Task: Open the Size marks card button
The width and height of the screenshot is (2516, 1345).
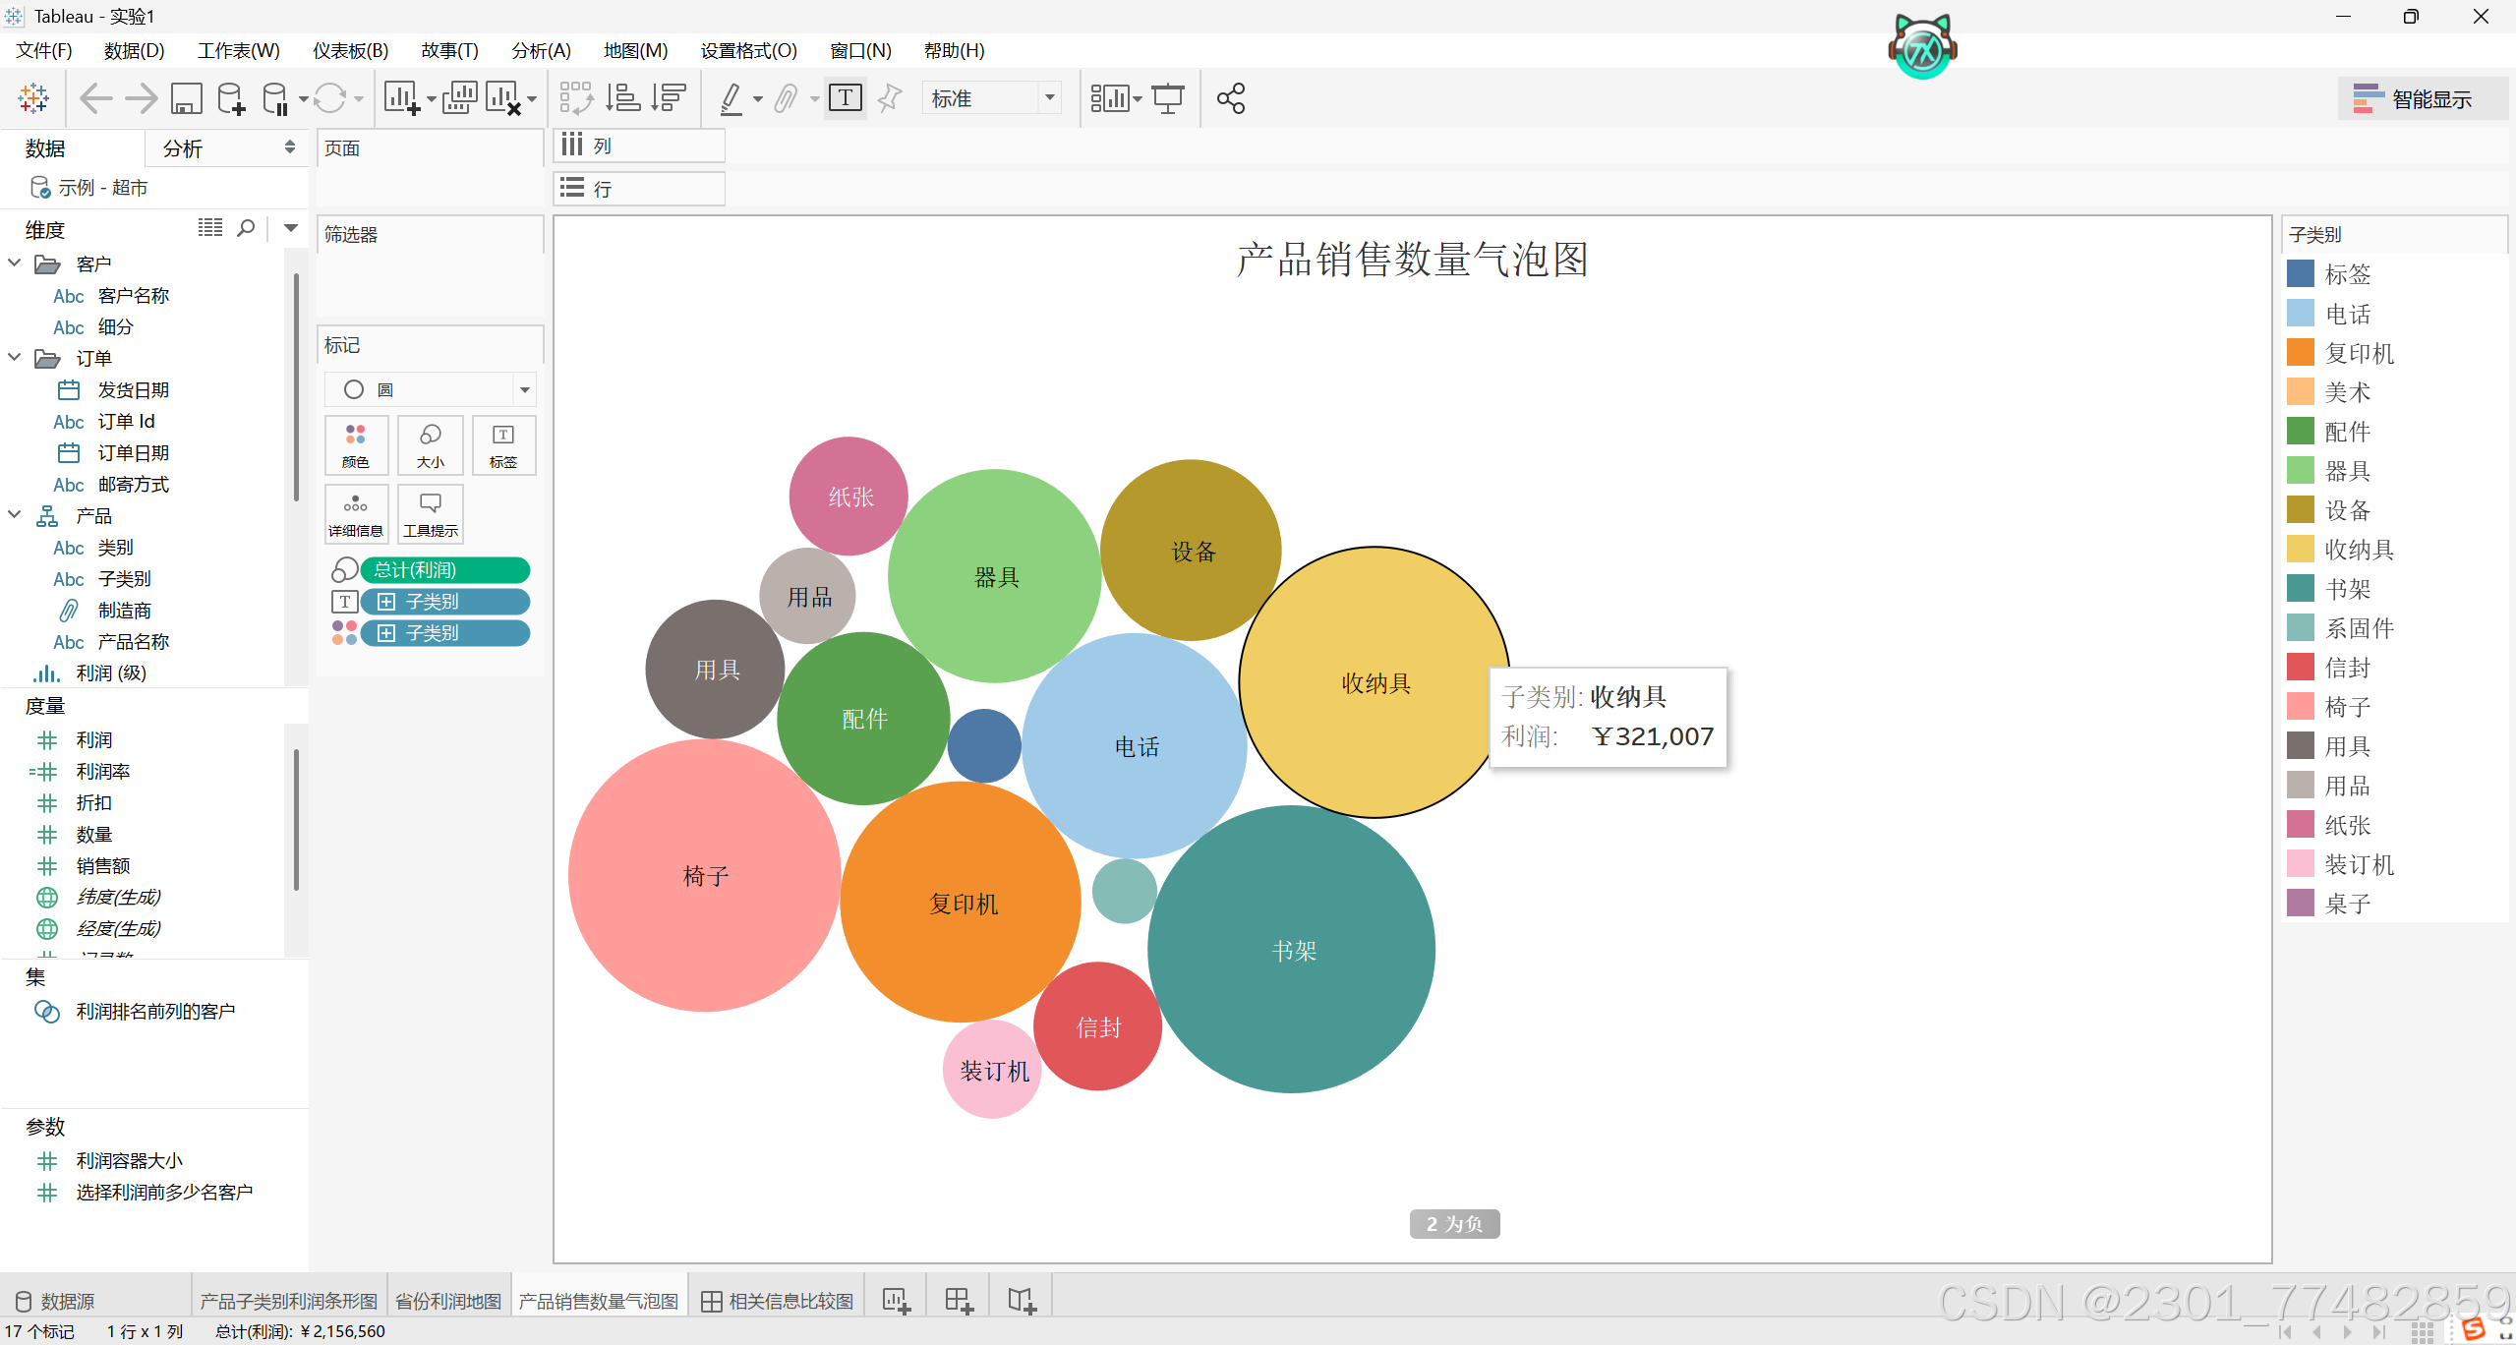Action: click(x=430, y=445)
